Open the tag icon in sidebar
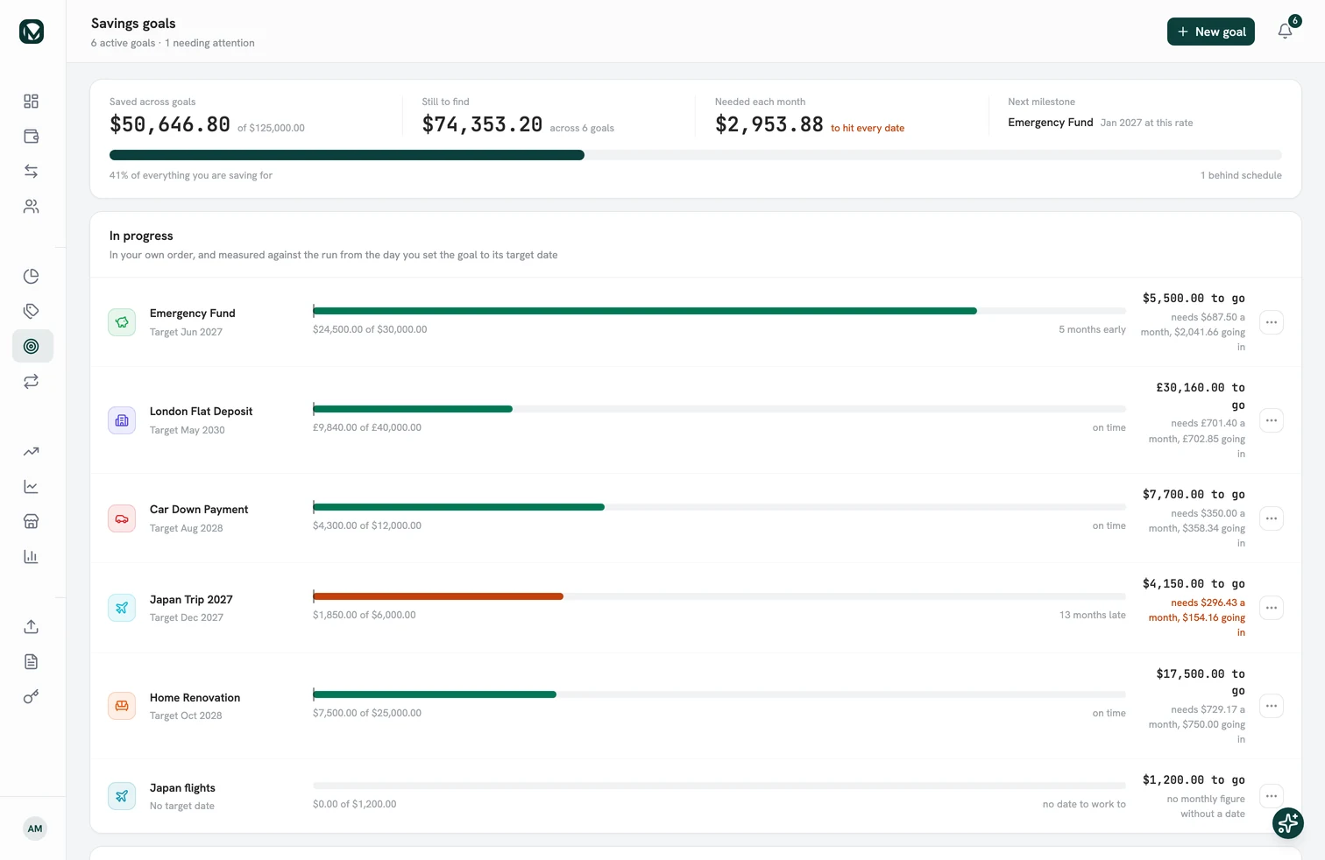Screen dimensions: 1325x860 click(x=32, y=312)
